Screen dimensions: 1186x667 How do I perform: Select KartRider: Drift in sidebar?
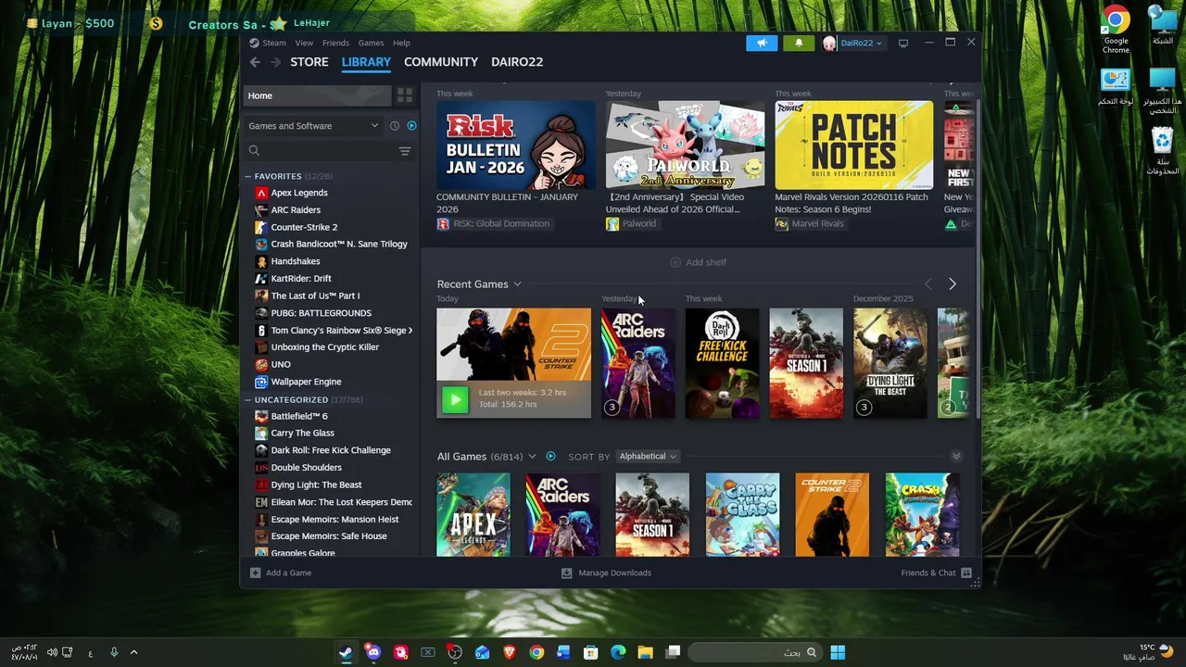[301, 279]
